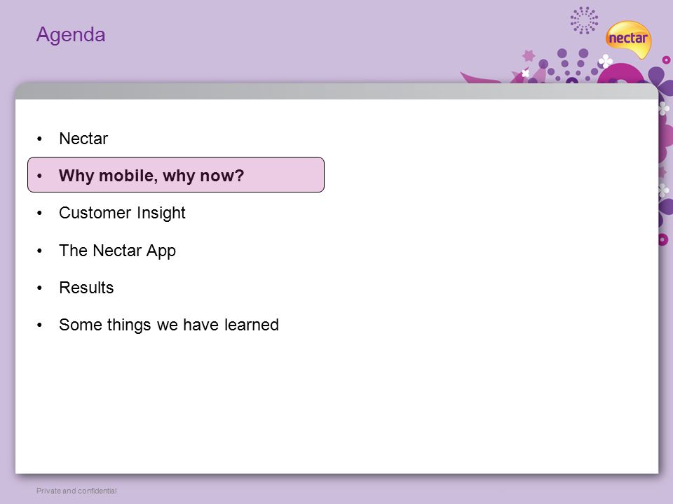Click 'The Nectar App' agenda item

pyautogui.click(x=117, y=251)
